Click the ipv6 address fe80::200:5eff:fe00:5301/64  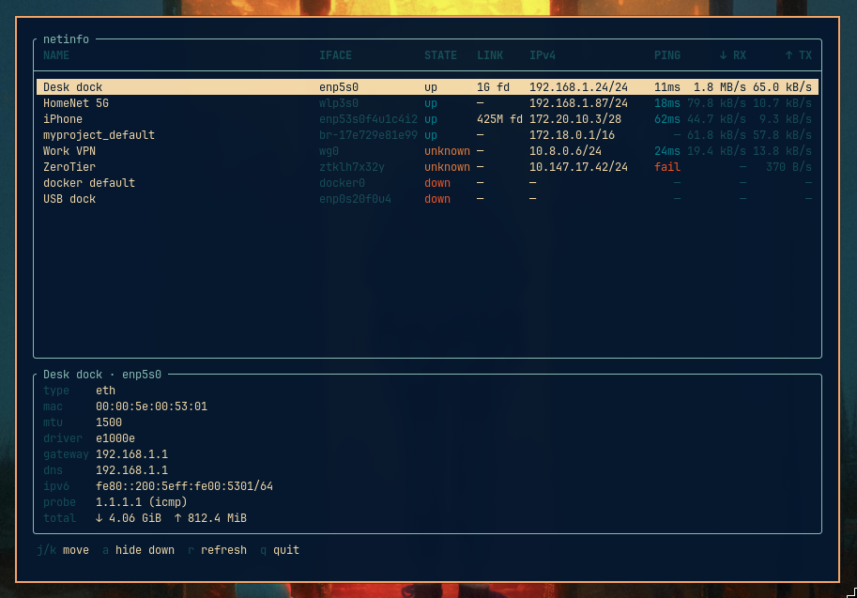point(184,486)
